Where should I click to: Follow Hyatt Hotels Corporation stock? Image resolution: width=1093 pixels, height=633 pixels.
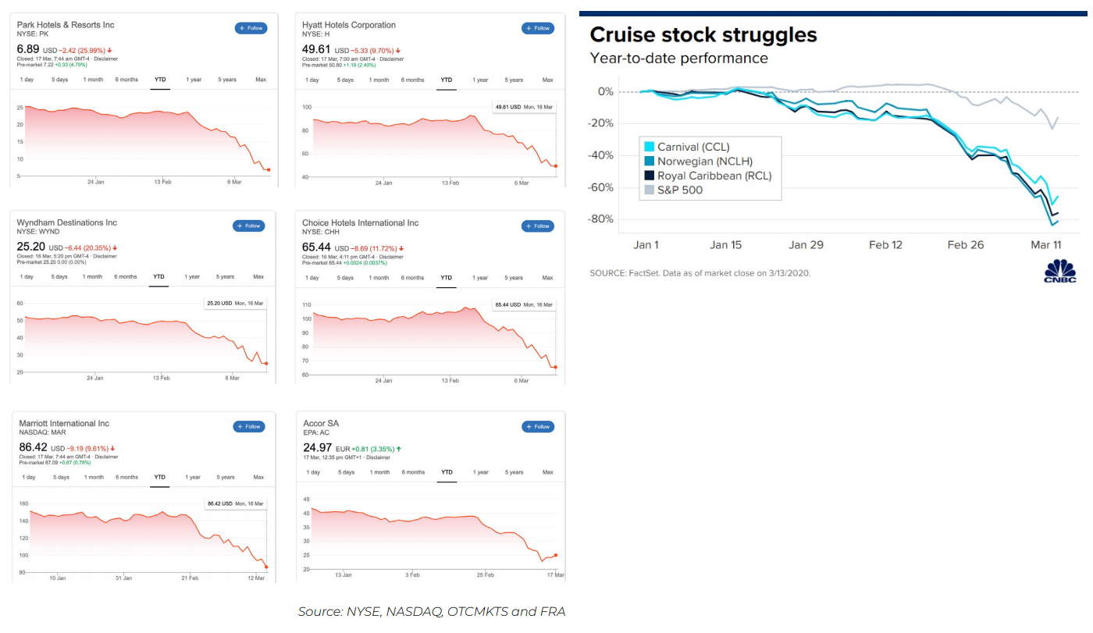point(537,28)
